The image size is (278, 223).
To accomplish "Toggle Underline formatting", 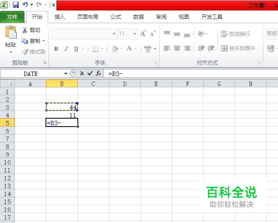I will [x=76, y=49].
